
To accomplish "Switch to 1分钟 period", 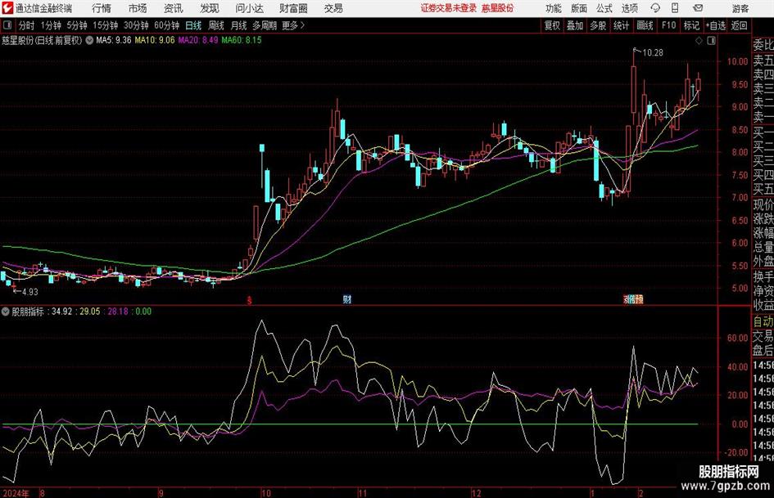I will click(x=51, y=25).
